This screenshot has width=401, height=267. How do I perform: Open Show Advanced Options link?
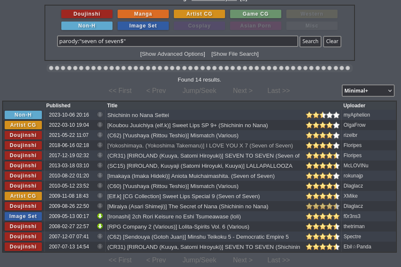coord(173,54)
